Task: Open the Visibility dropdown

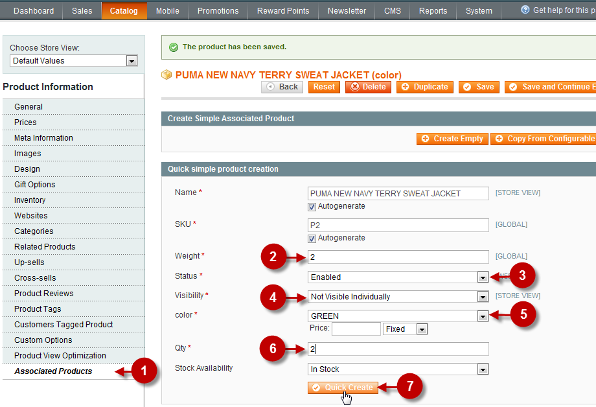Action: tap(398, 296)
